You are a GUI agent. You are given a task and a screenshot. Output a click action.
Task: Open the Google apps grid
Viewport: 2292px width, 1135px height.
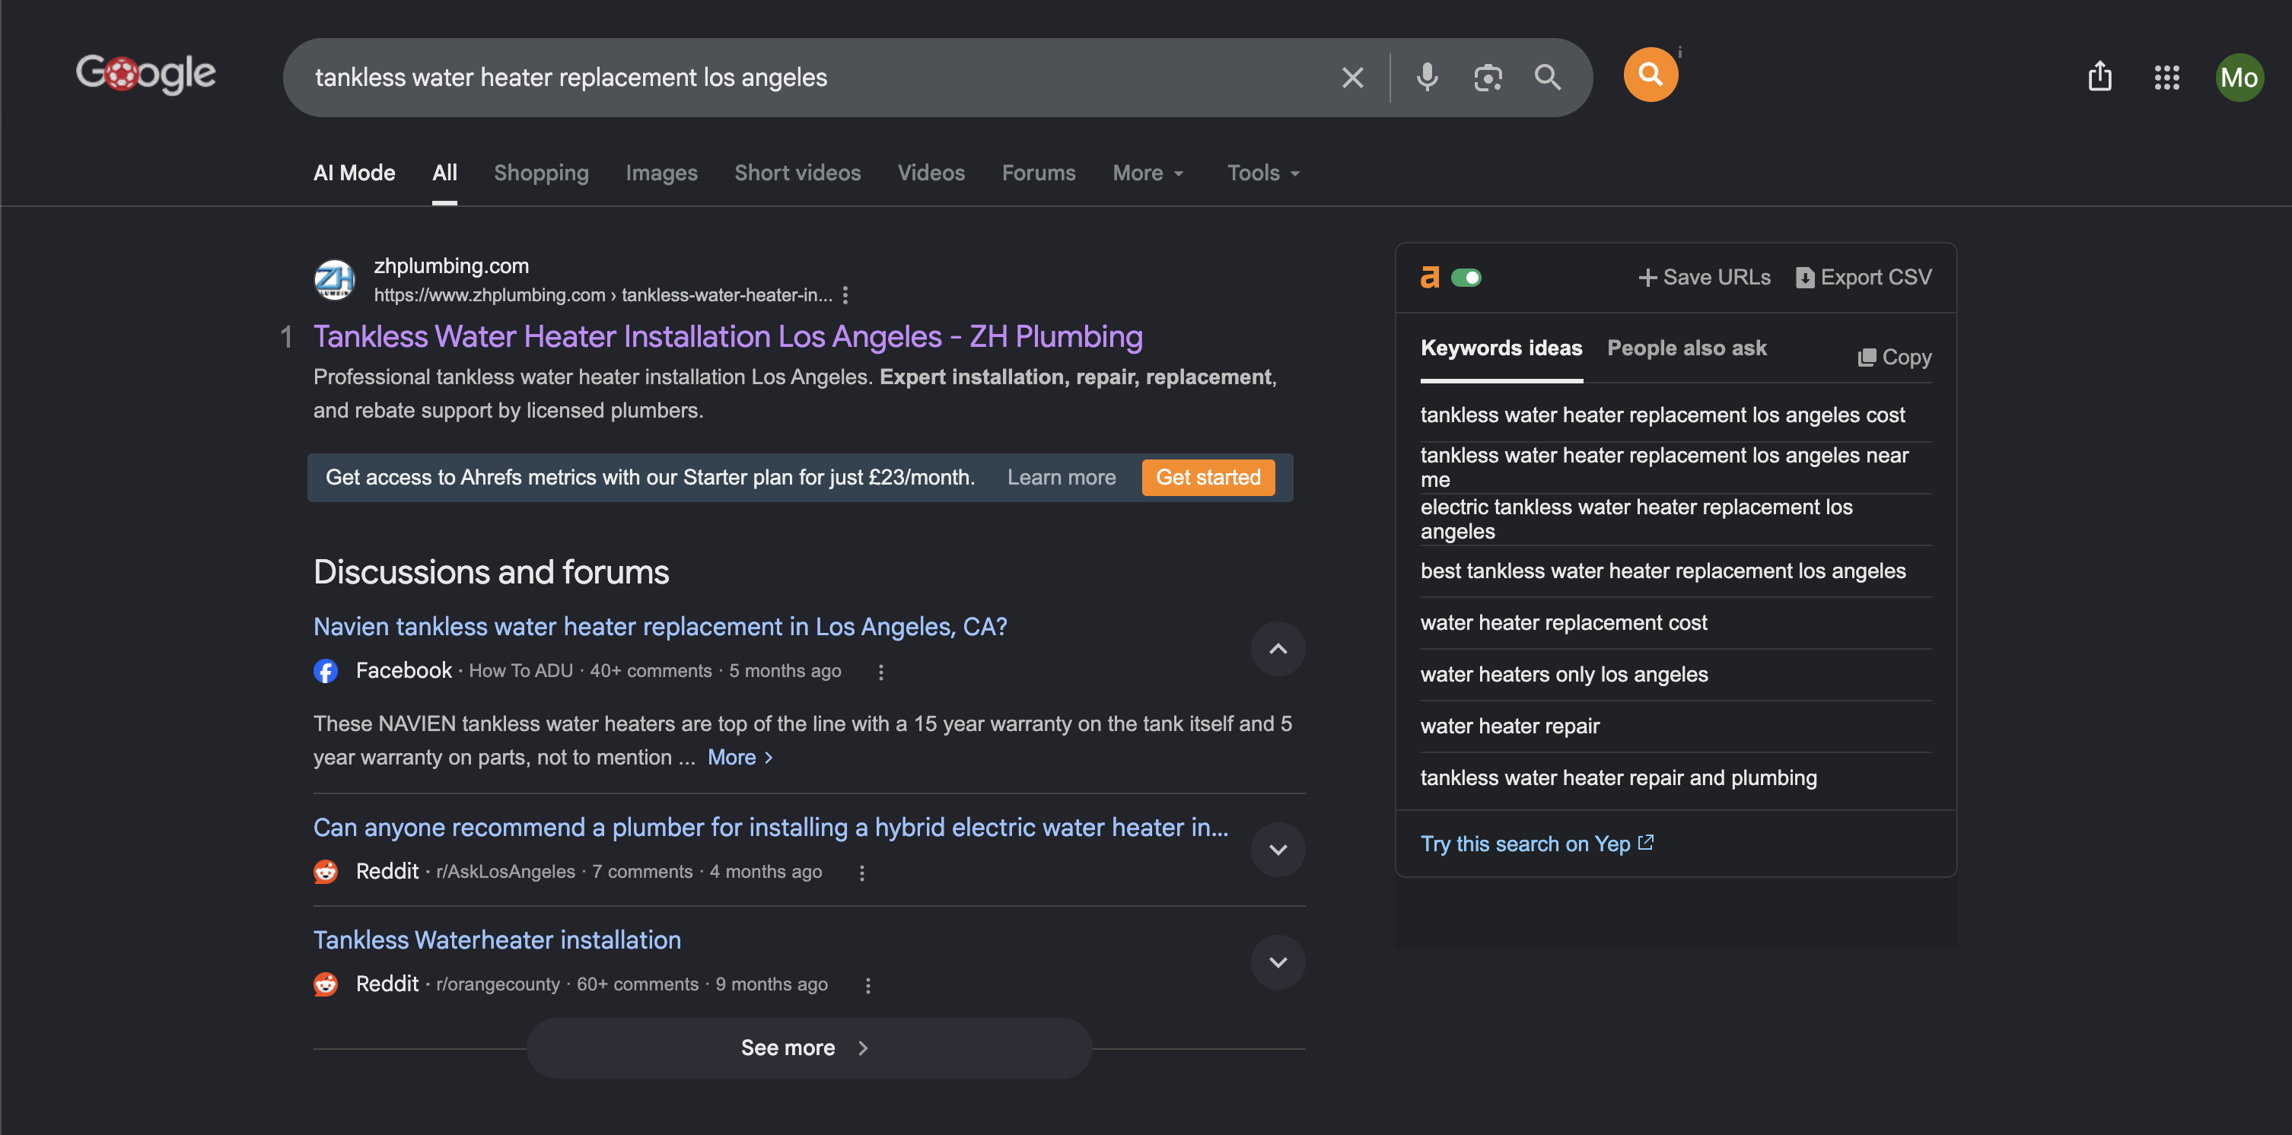[x=2166, y=78]
